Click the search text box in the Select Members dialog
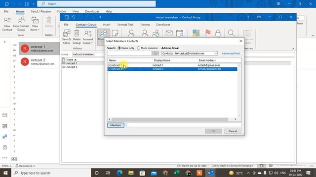This screenshot has height=177, width=316. (129, 54)
